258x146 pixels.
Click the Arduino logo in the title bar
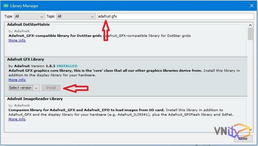[6, 6]
